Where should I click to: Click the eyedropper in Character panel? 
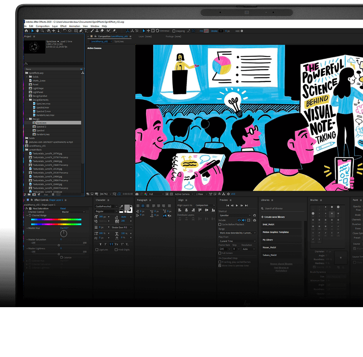click(x=121, y=207)
